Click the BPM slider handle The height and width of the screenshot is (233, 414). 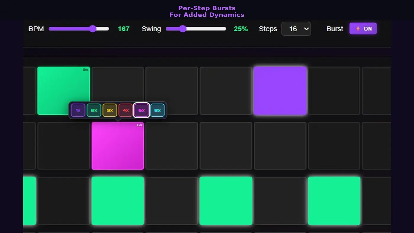coord(93,29)
